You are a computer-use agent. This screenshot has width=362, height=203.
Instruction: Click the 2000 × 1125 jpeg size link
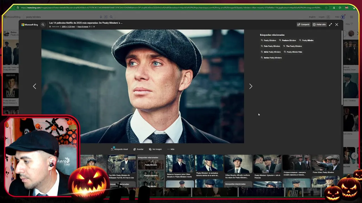coord(68,27)
